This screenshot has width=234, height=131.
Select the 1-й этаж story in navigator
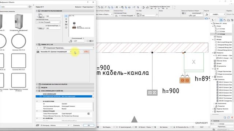pyautogui.click(x=221, y=34)
